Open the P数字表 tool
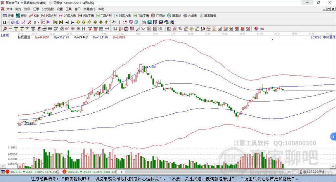336x182 pixels. [86, 16]
